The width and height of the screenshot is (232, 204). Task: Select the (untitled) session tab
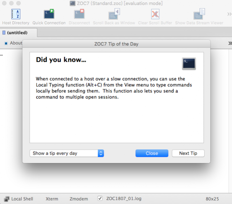click(x=19, y=32)
